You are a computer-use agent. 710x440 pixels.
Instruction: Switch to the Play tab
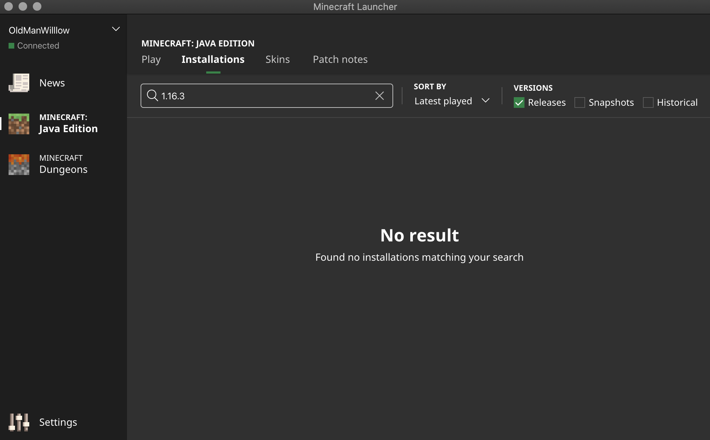(x=151, y=59)
